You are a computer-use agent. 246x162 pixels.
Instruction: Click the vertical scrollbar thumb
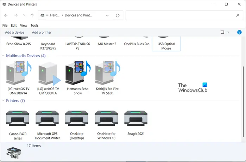click(x=243, y=102)
